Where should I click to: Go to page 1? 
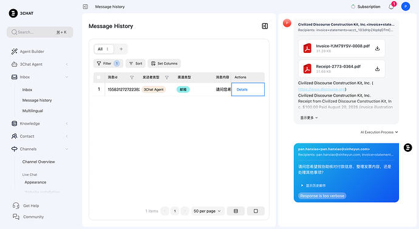click(175, 211)
